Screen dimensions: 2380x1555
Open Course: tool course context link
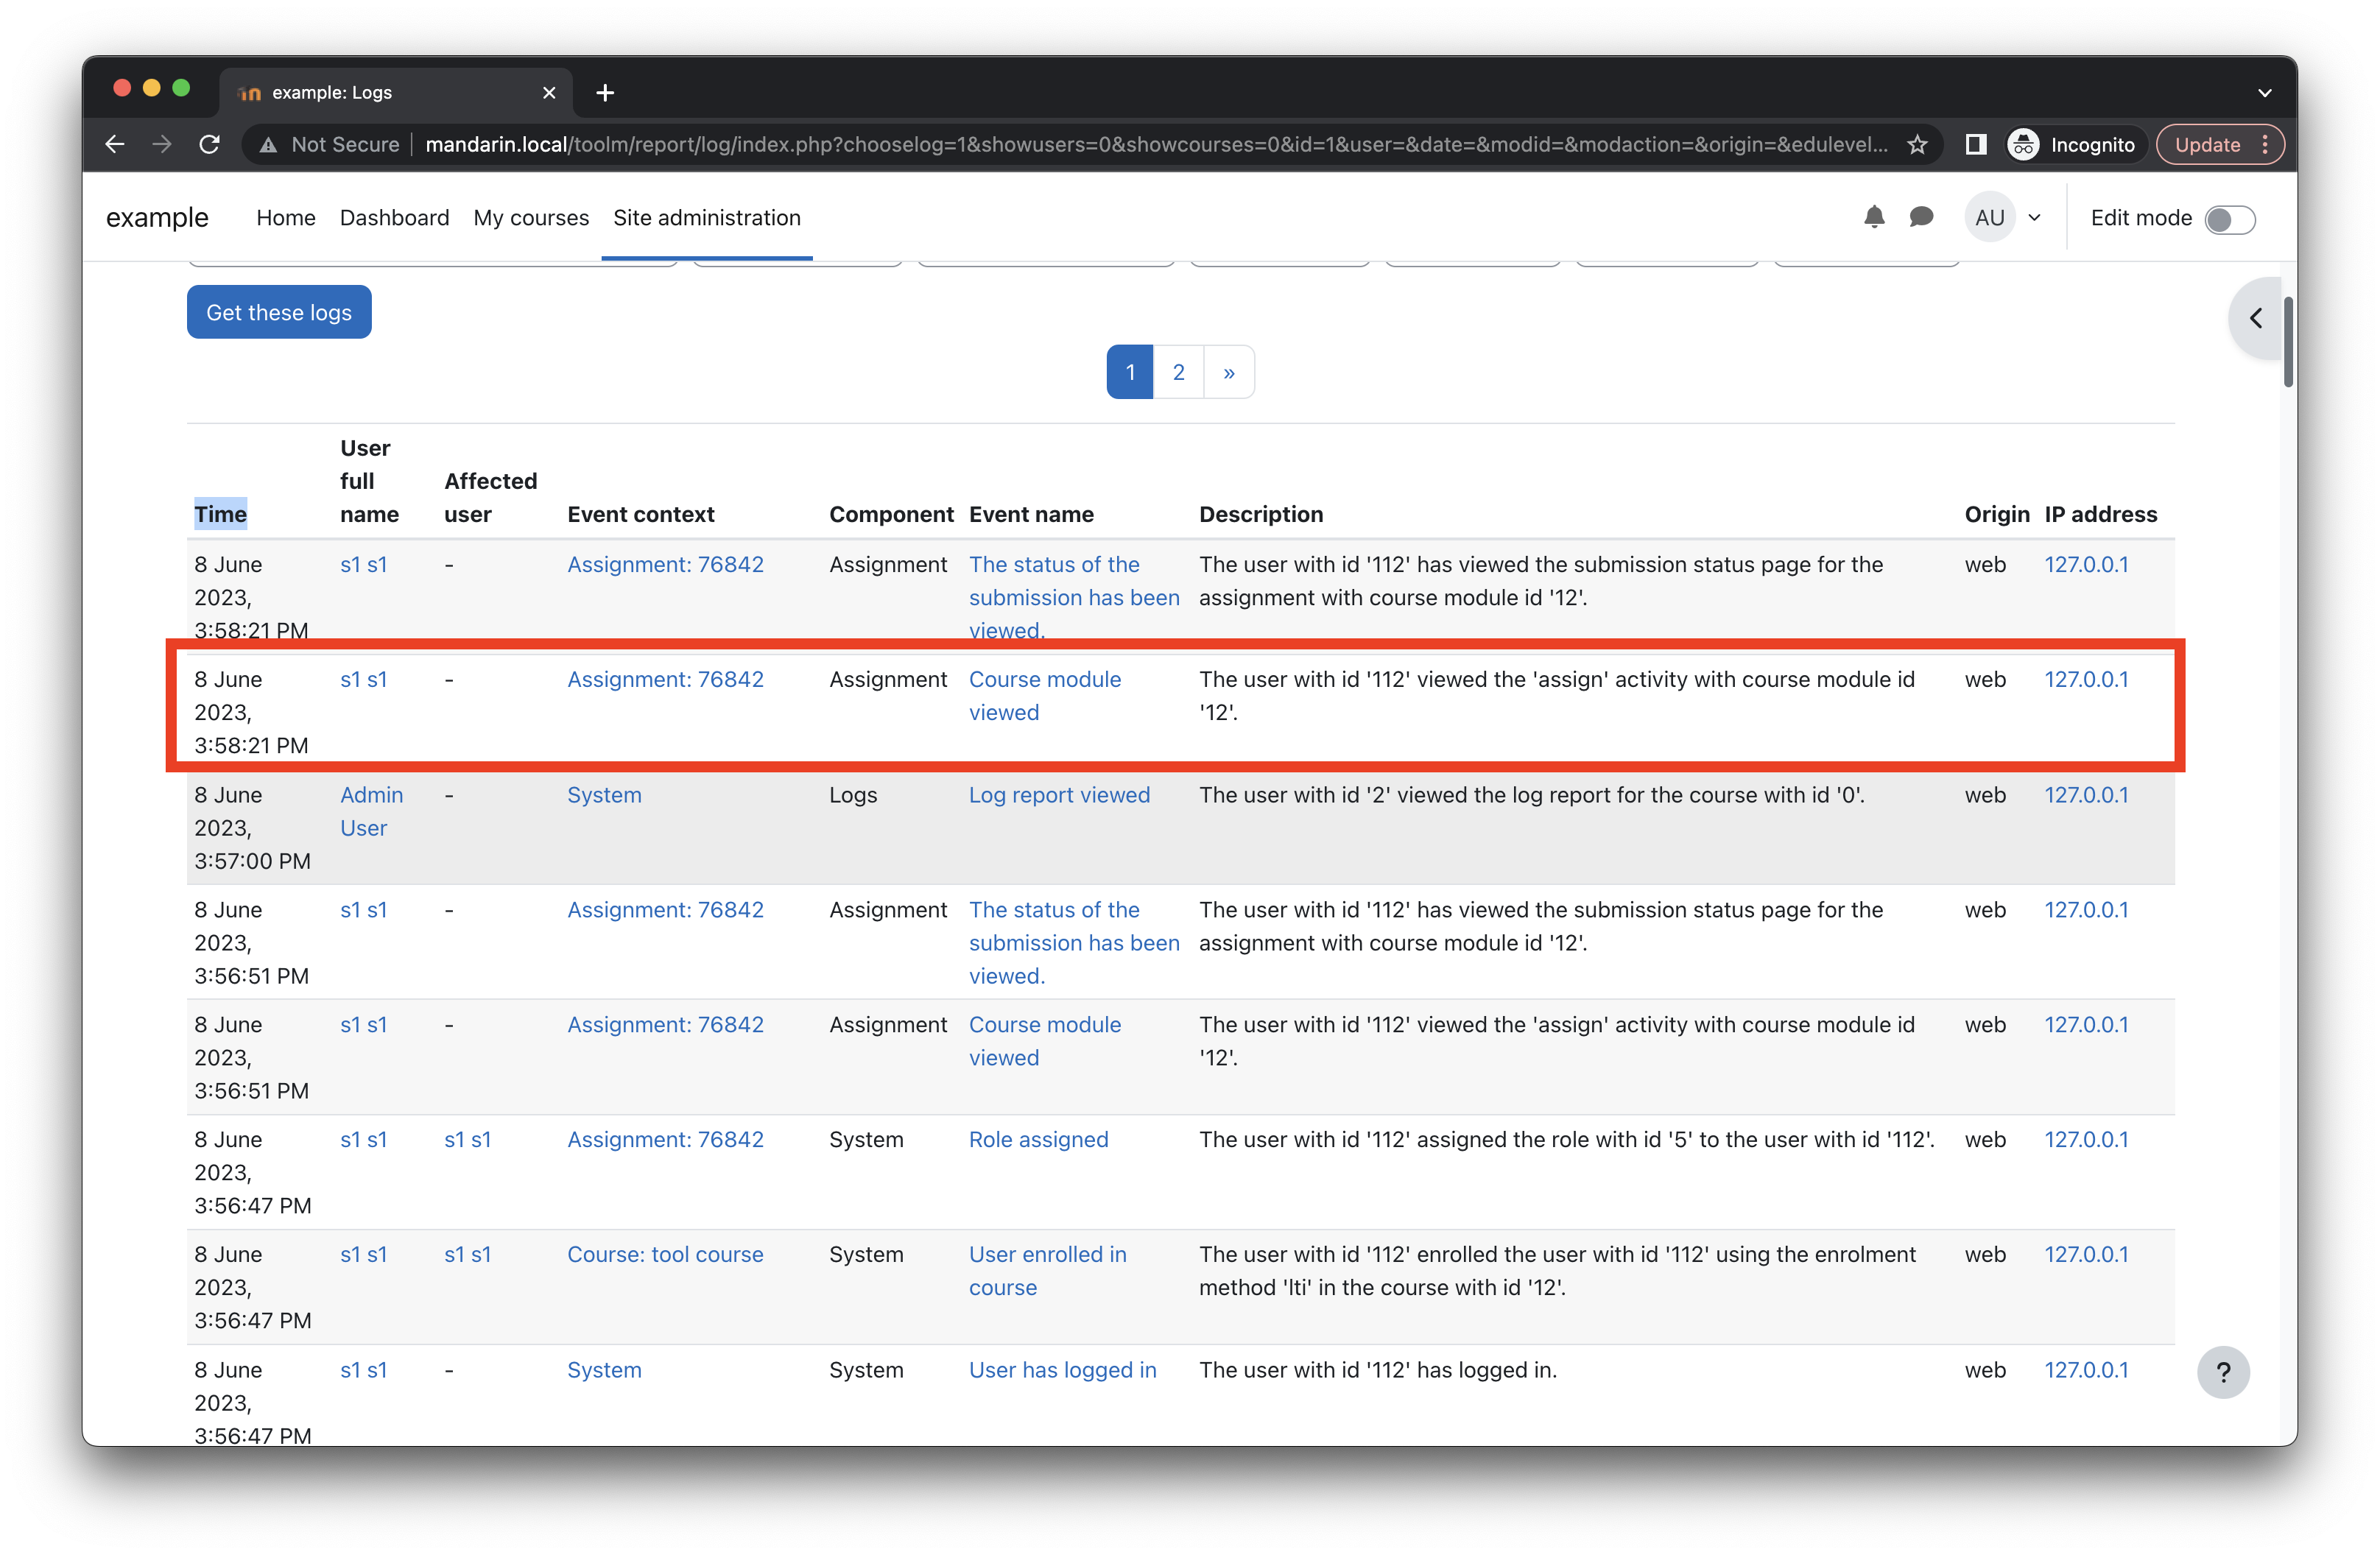(665, 1254)
